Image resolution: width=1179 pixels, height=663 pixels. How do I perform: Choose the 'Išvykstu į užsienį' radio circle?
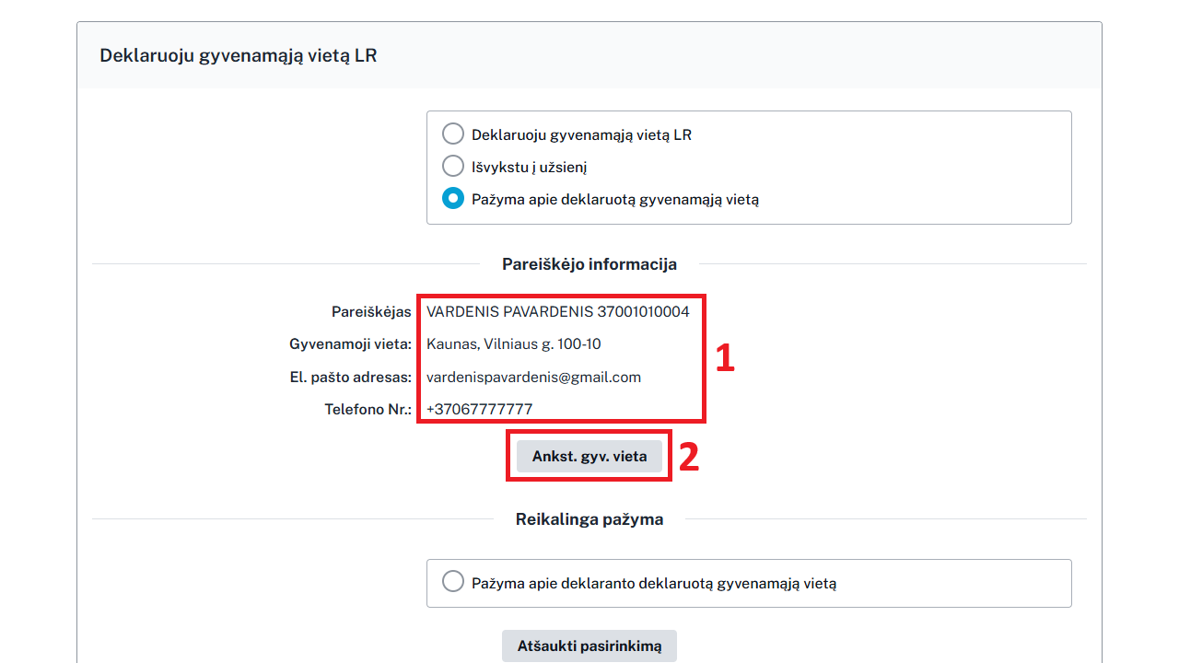(452, 167)
